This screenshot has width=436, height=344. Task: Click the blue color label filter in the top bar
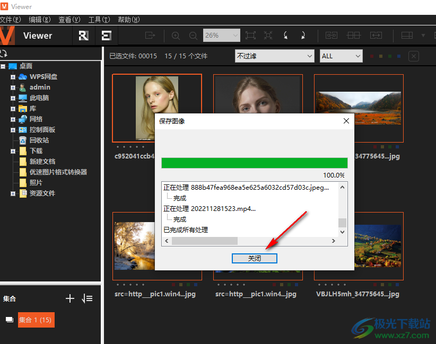(x=399, y=56)
